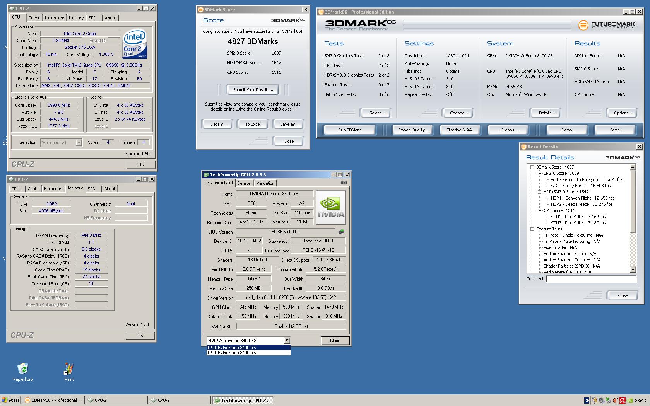
Task: Click the Game button
Action: pyautogui.click(x=616, y=130)
